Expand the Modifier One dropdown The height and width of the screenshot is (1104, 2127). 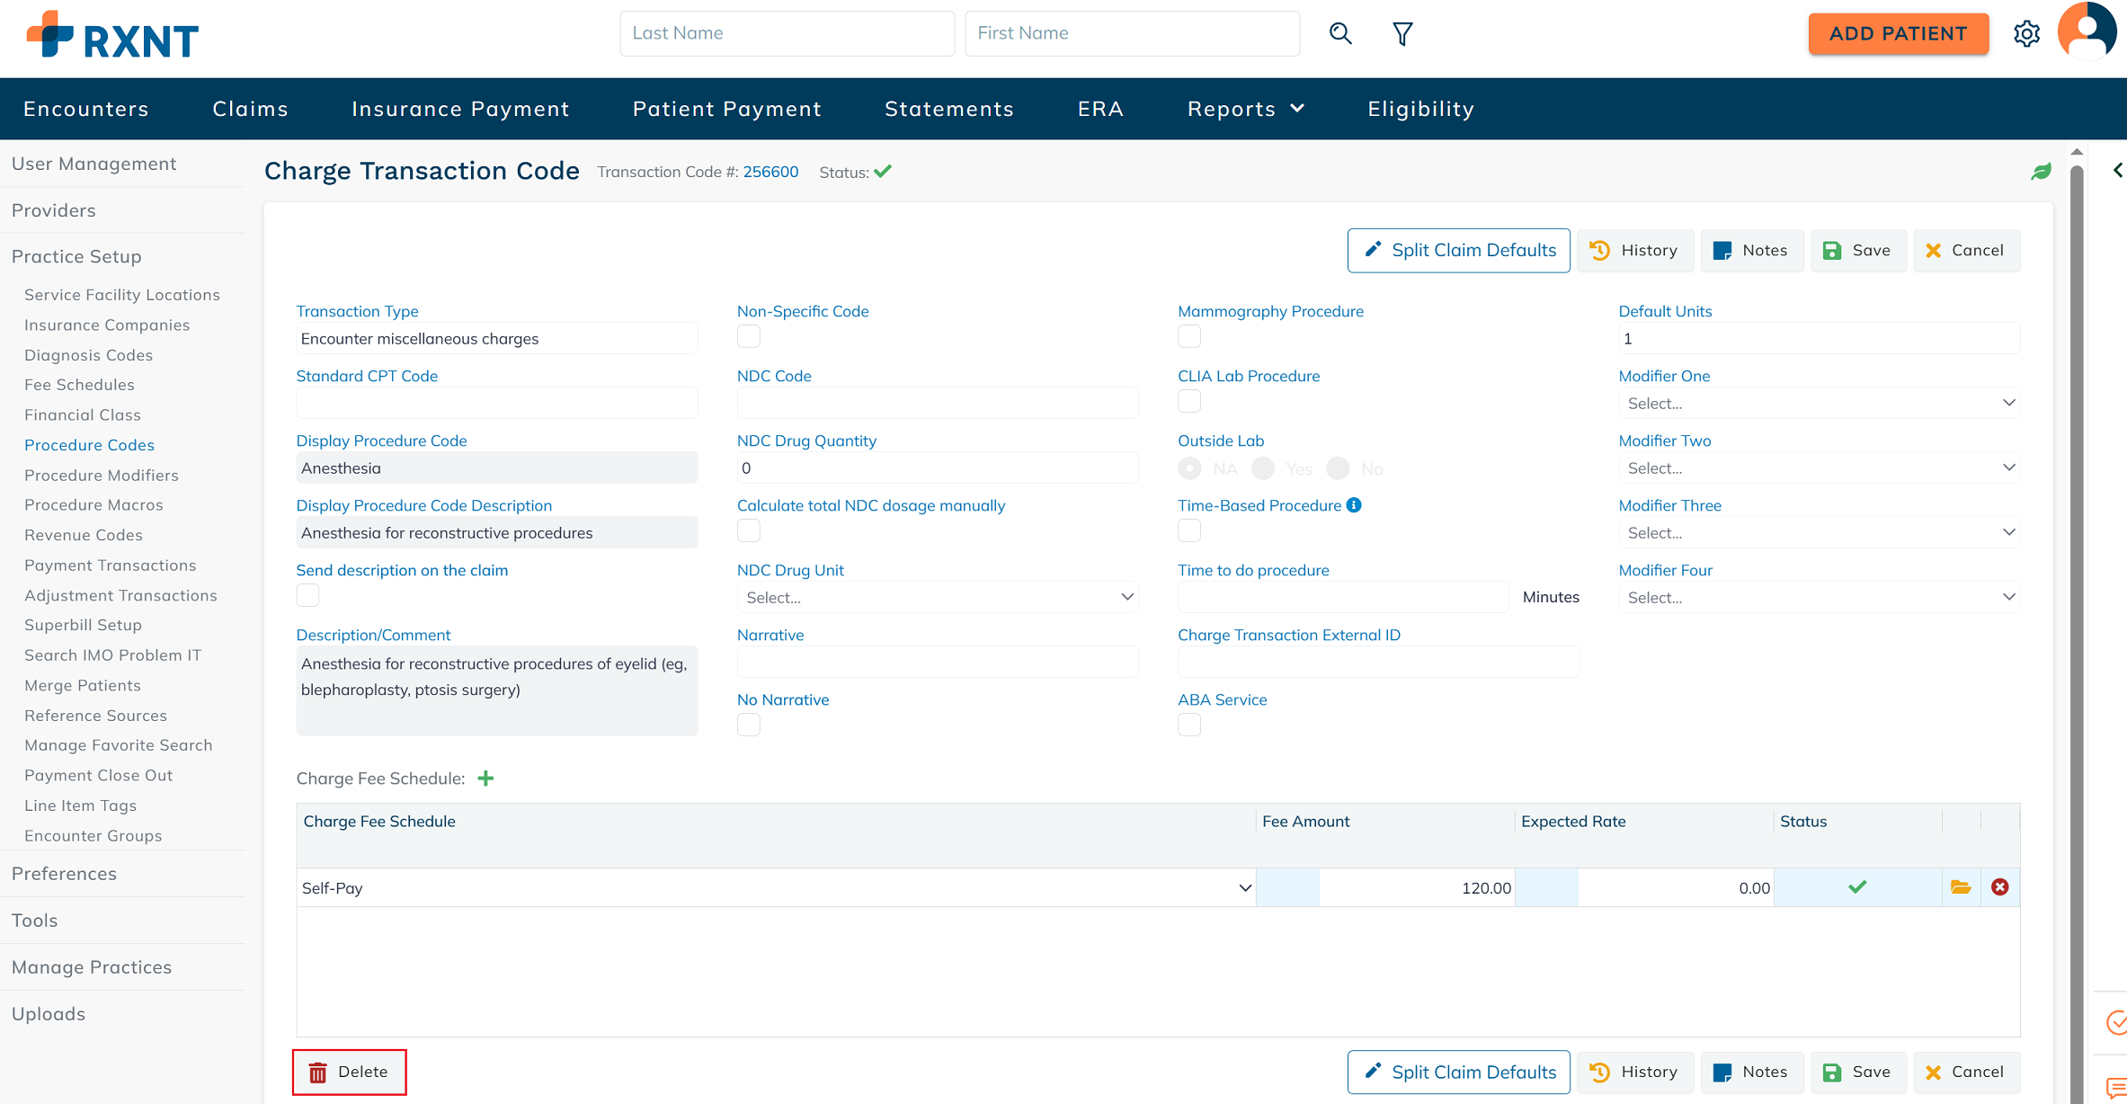(x=1818, y=404)
